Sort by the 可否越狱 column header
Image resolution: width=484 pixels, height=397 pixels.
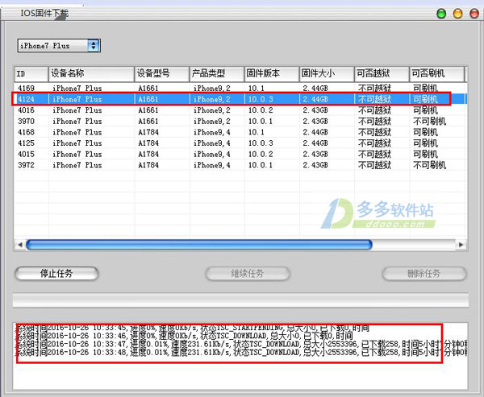382,74
